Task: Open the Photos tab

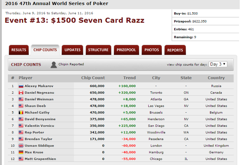Action: click(x=152, y=50)
